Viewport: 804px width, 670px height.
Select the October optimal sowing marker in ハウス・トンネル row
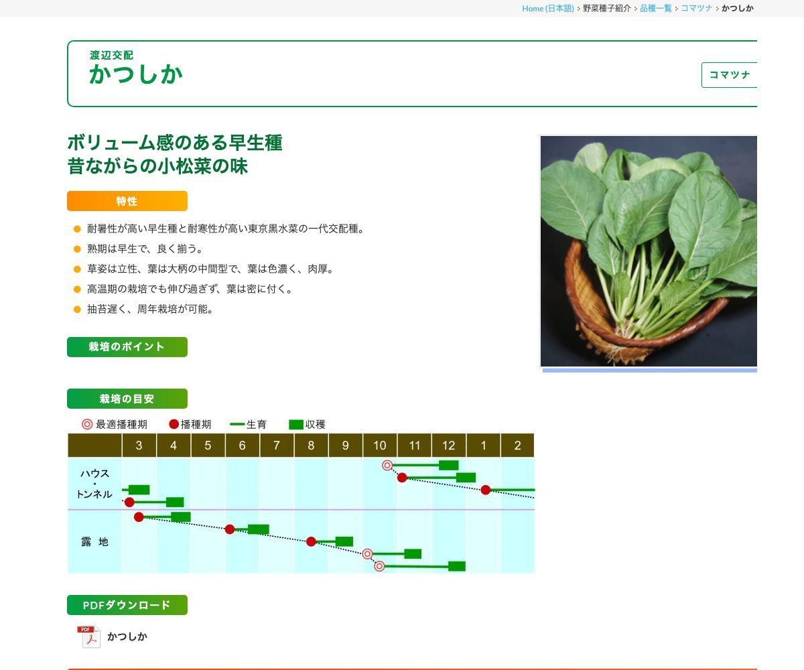[x=387, y=464]
